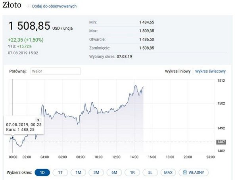Click the plus icon beside Dodaj do obserwowanych

coord(29,7)
